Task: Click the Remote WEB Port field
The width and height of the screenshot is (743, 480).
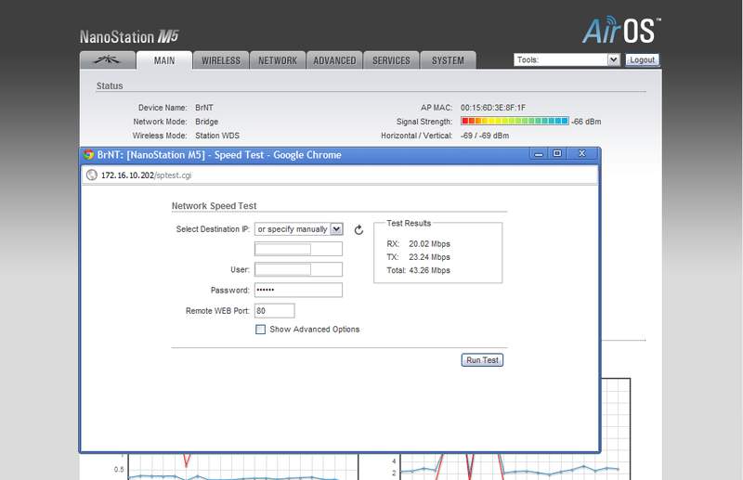Action: (274, 311)
